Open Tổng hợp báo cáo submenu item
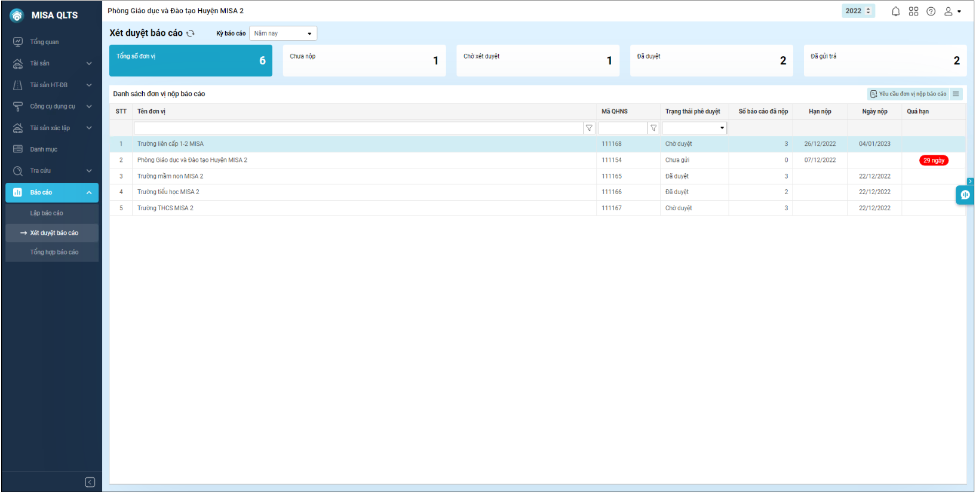The width and height of the screenshot is (976, 494). pos(54,252)
